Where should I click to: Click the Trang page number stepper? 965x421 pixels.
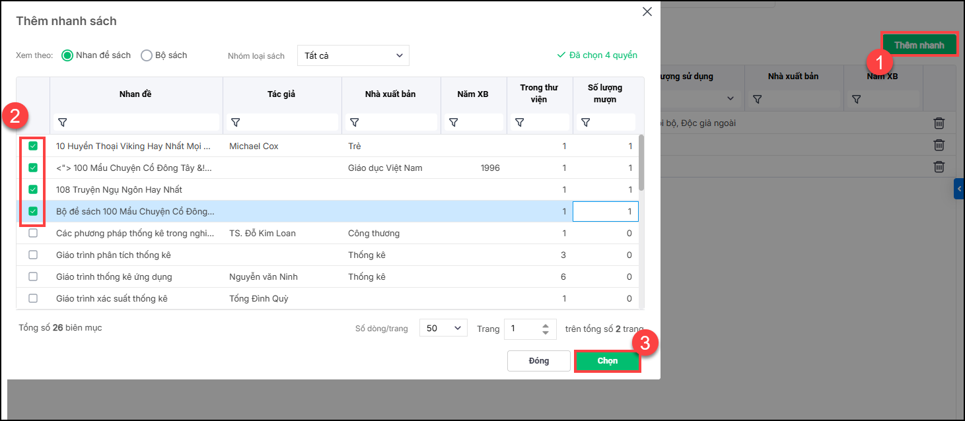tap(545, 329)
